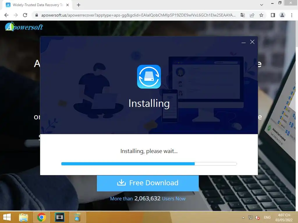This screenshot has width=298, height=223.
Task: Bookmark this page with the star
Action: click(261, 15)
